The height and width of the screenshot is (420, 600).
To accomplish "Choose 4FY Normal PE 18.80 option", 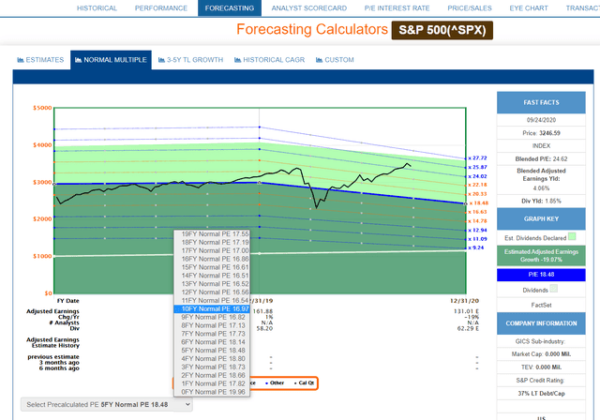I will 212,359.
